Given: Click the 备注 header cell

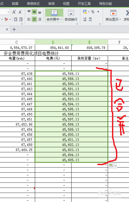Looking at the screenshot, I should coord(118,58).
